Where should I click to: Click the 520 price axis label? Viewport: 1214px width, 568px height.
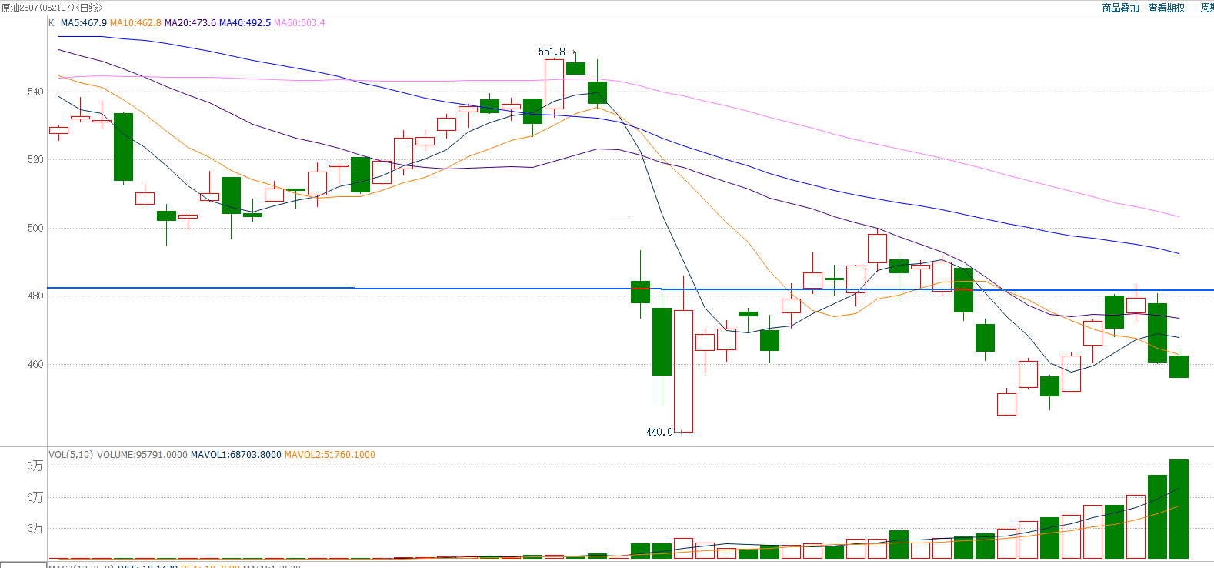point(35,160)
